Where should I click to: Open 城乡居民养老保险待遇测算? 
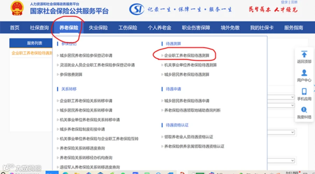click(x=187, y=74)
